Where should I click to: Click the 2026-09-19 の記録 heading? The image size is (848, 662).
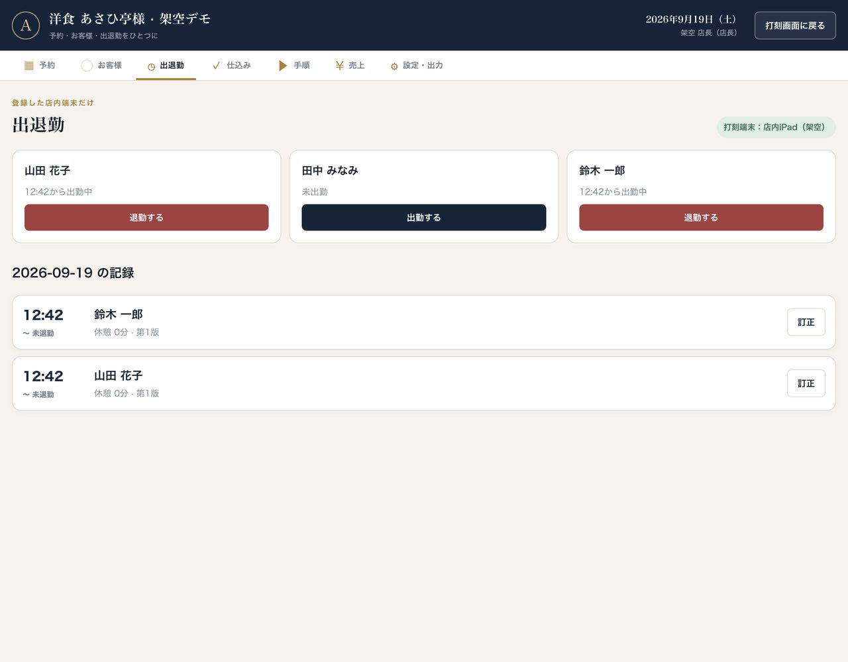click(73, 273)
